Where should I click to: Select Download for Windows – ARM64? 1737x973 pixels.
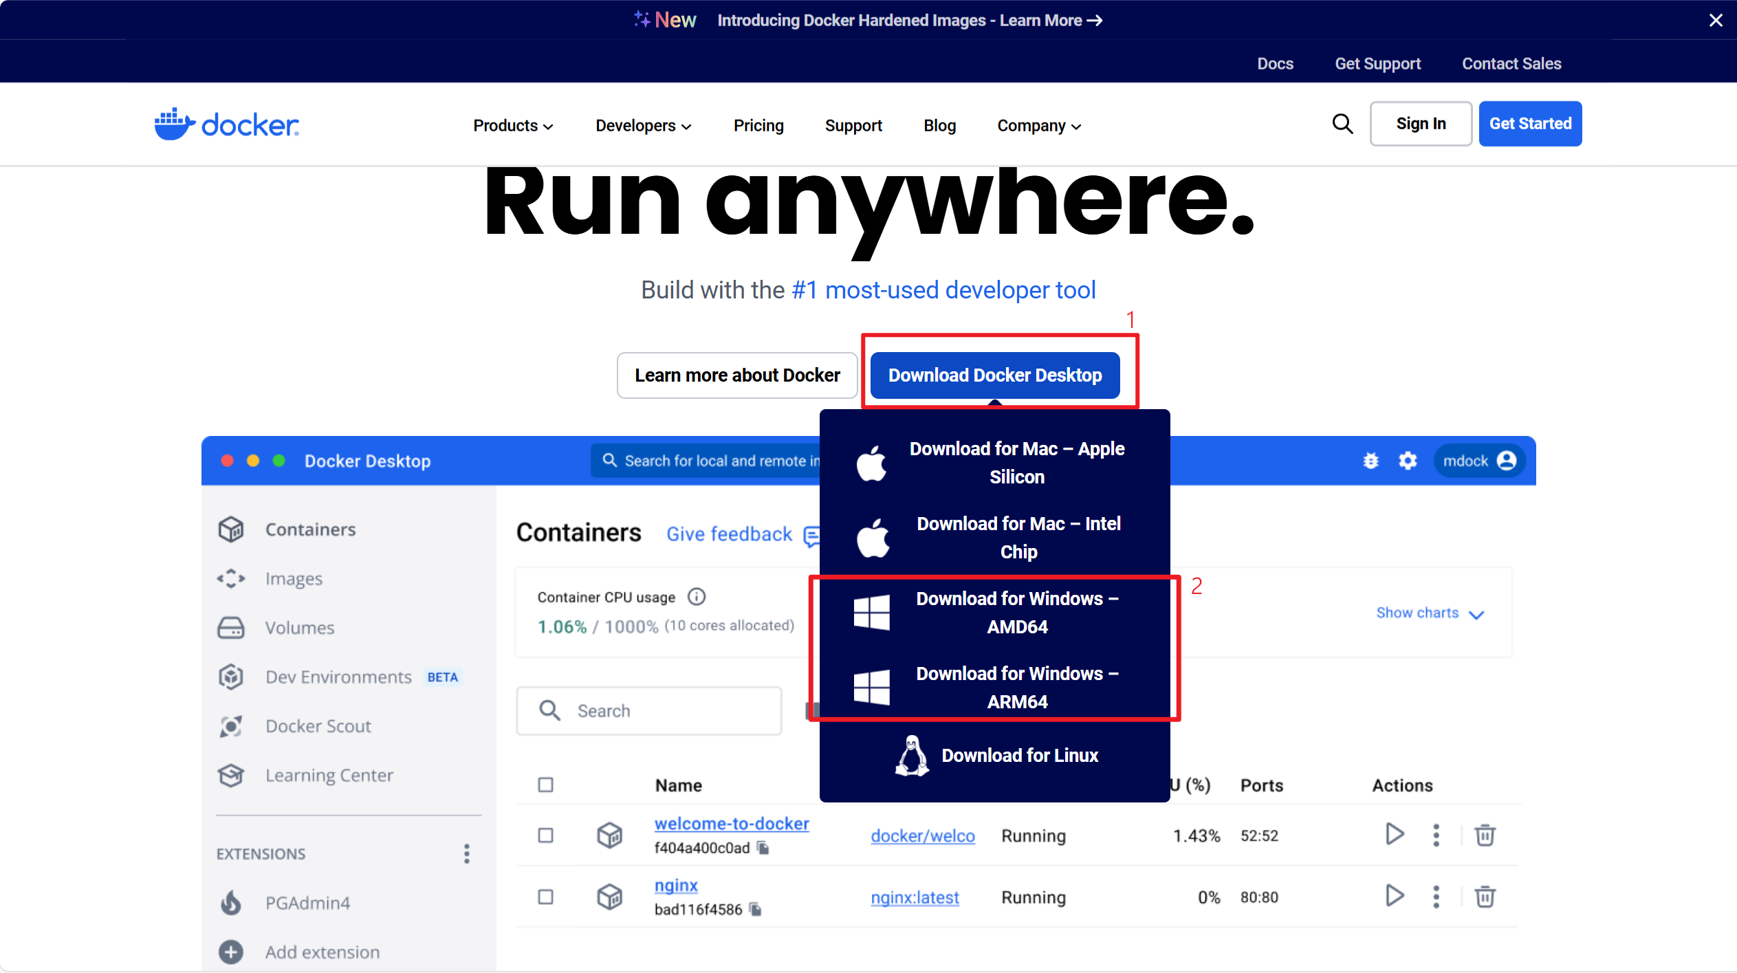point(994,688)
